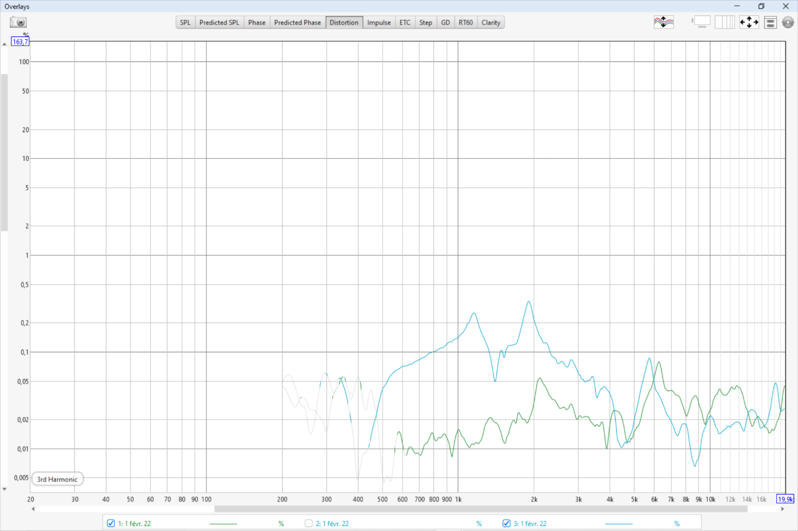Switch to ETC tab
This screenshot has width=798, height=531.
click(x=405, y=23)
